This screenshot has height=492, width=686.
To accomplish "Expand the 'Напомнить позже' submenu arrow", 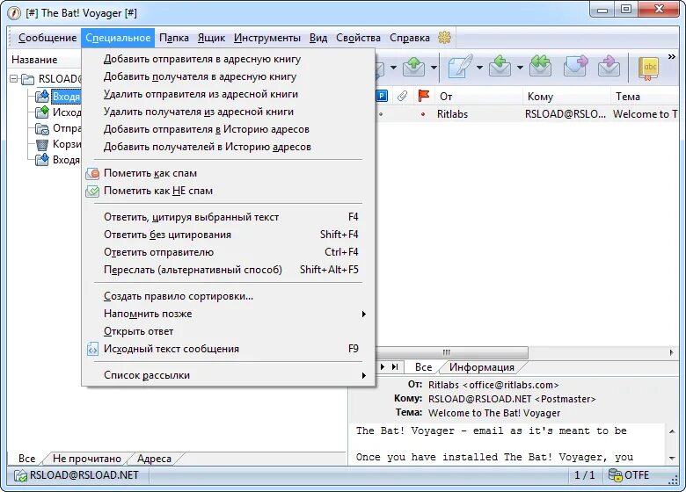I will pos(363,315).
